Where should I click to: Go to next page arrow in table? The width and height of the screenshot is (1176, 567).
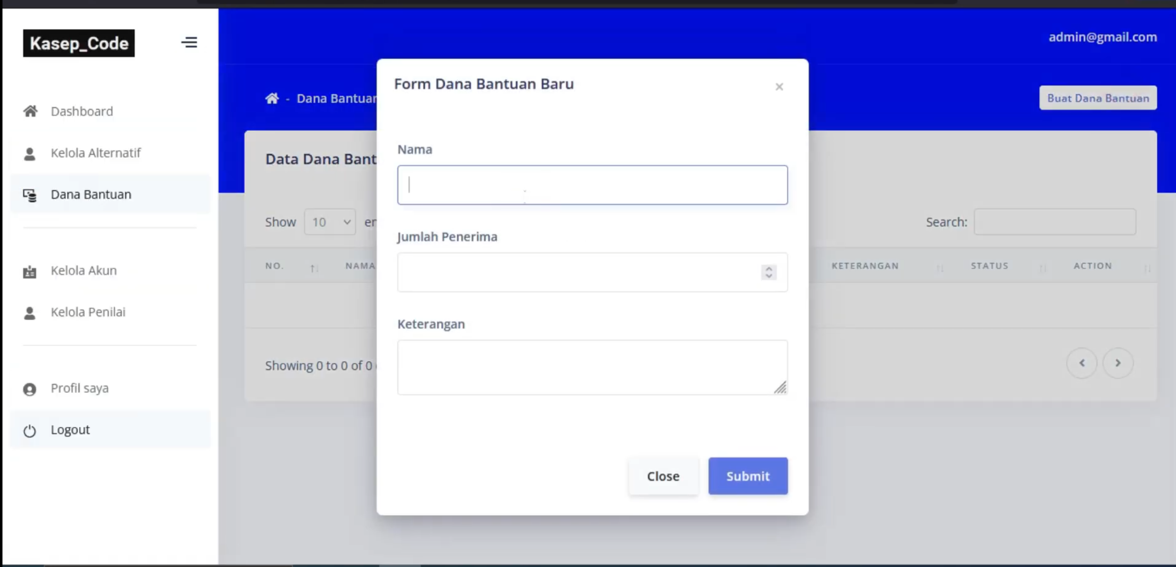tap(1118, 363)
